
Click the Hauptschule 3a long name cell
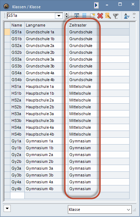(x=46, y=114)
